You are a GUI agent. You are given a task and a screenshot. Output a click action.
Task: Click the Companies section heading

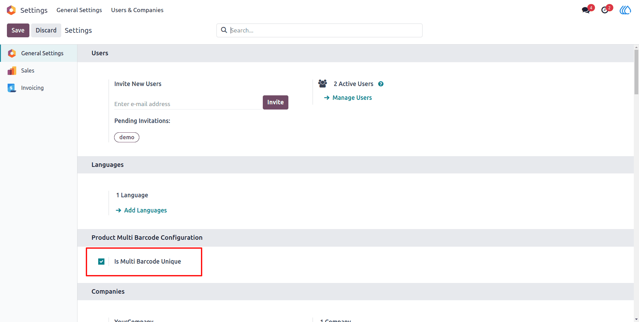tap(108, 292)
